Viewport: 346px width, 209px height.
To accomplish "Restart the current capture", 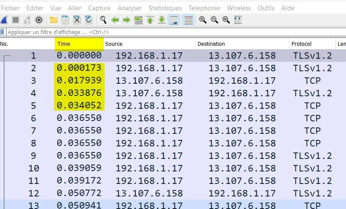I will point(27,20).
